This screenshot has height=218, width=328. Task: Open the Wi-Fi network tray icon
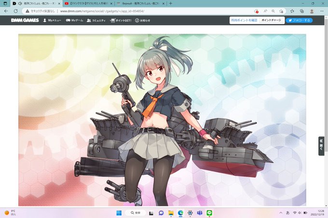pos(295,213)
